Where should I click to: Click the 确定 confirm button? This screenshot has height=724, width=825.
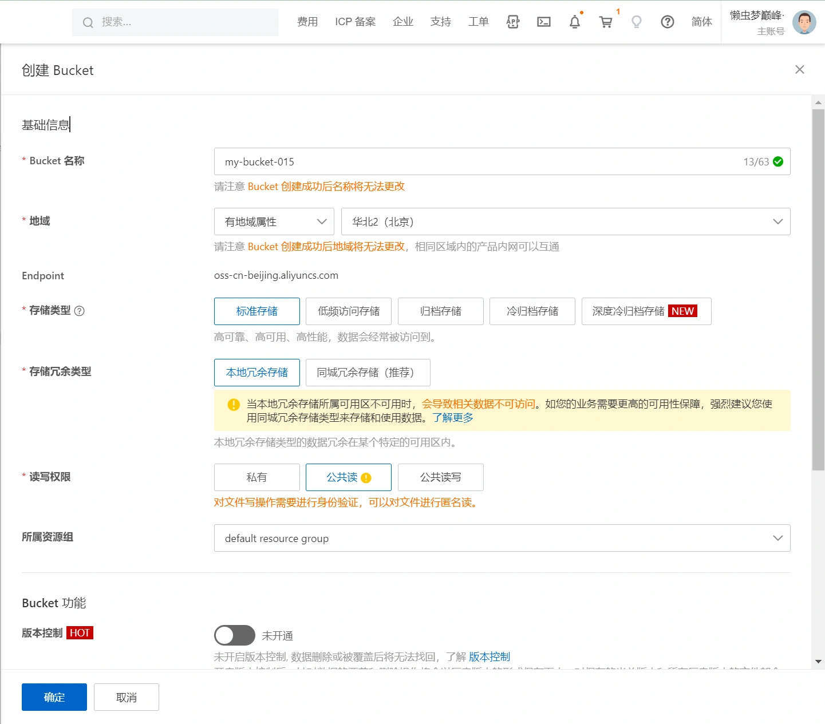(54, 697)
